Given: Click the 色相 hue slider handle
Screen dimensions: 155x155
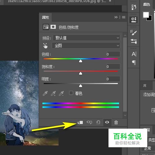Looking at the screenshot, I should 81,61.
